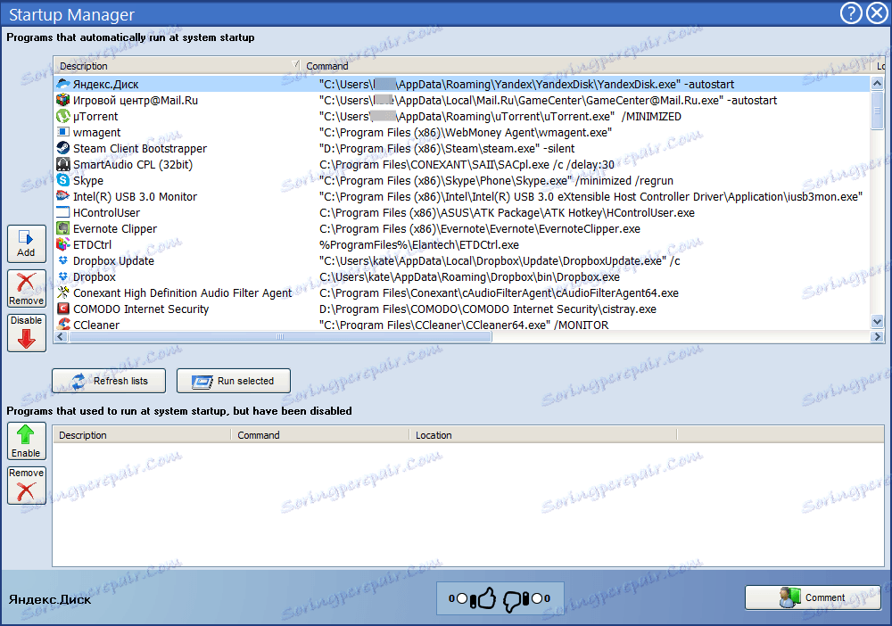This screenshot has height=626, width=892.
Task: Click the horizontal scrollbar right arrow
Action: [877, 336]
